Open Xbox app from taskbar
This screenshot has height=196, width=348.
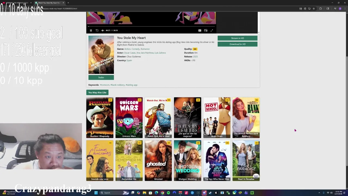pos(234,193)
